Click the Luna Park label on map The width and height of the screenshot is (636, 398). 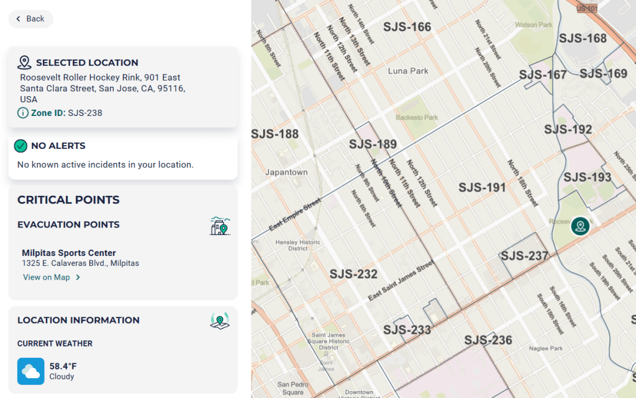coord(408,71)
